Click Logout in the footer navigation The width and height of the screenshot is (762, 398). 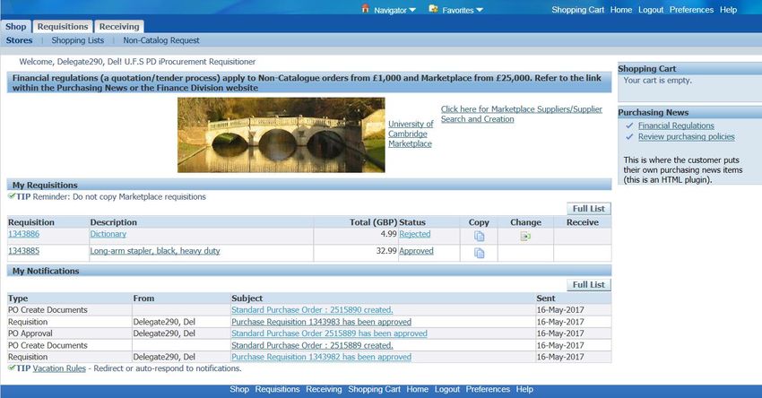pos(447,389)
